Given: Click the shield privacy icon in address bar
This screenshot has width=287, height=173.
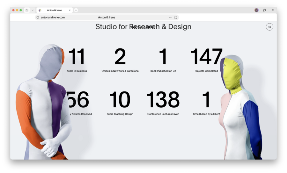Looking at the screenshot, I should pos(38,18).
